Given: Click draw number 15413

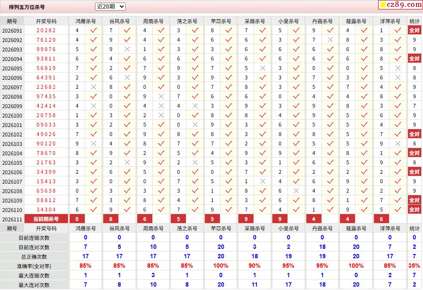Looking at the screenshot, I should [46, 181].
